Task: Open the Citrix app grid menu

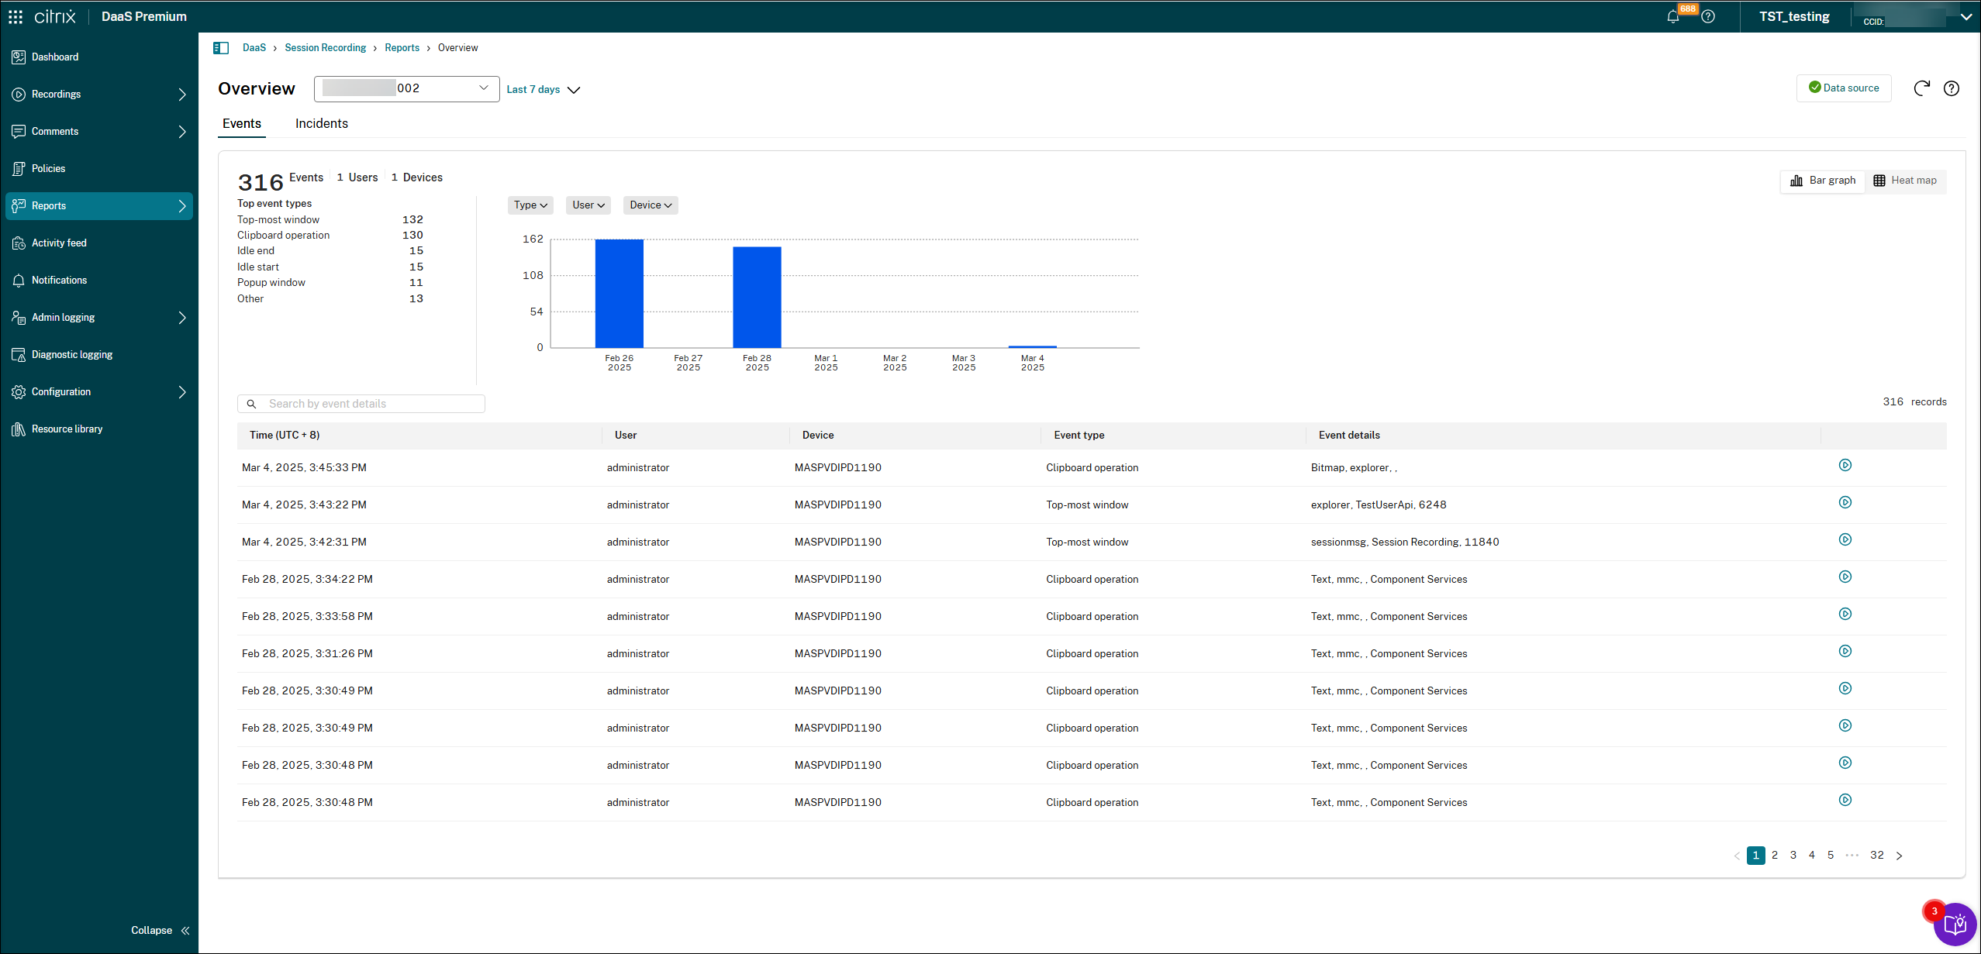Action: pyautogui.click(x=16, y=16)
